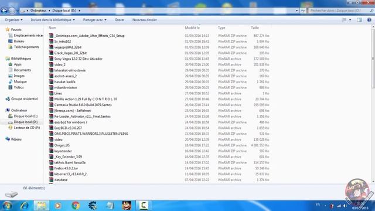Select Mirillis Action 1.29 Full archive
The height and width of the screenshot is (211, 375).
tap(86, 99)
